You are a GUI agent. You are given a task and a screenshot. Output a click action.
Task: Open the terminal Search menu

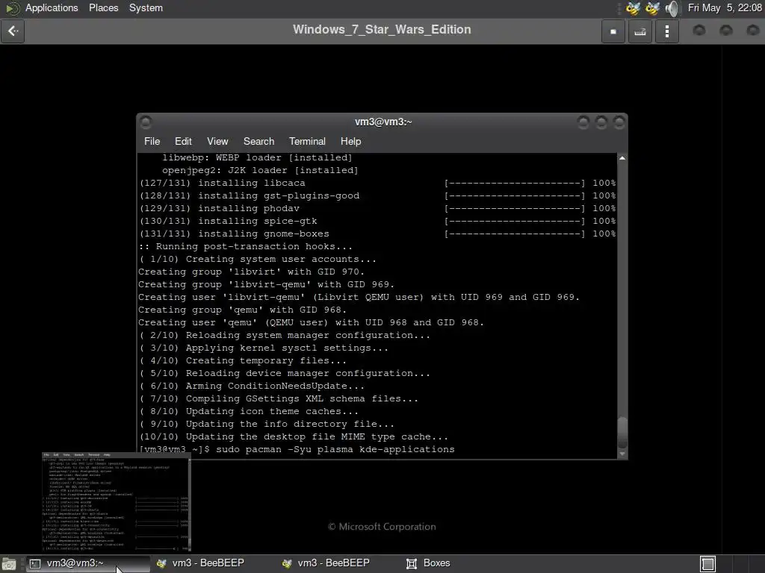258,141
